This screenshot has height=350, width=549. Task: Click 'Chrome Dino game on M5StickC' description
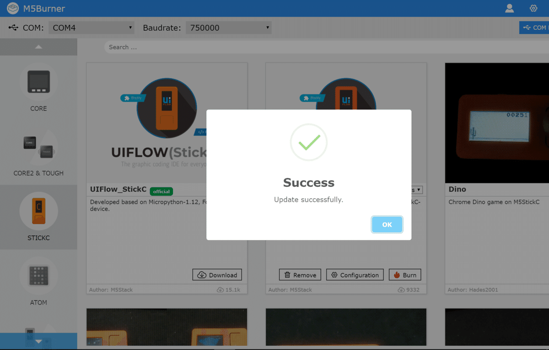pyautogui.click(x=494, y=202)
